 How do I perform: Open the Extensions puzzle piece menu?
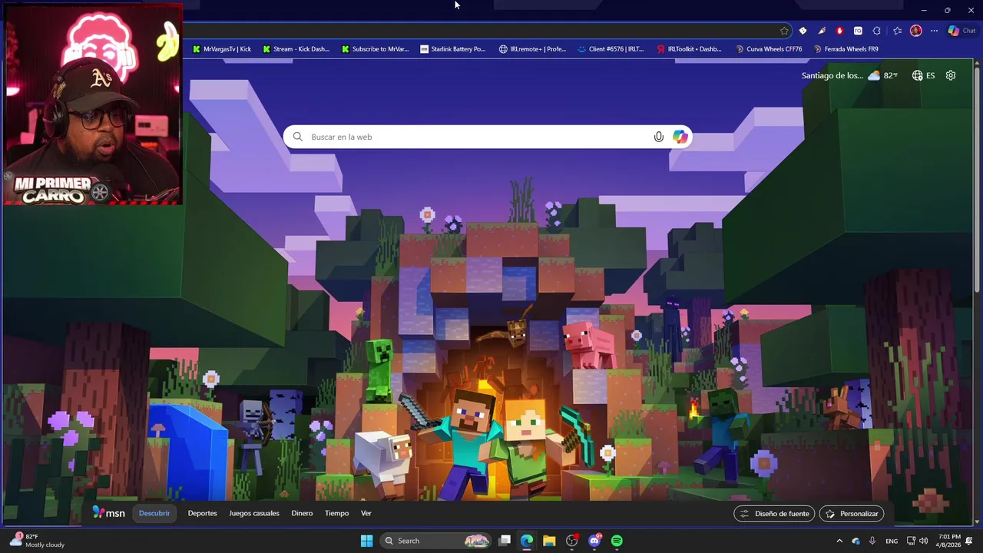pyautogui.click(x=876, y=31)
